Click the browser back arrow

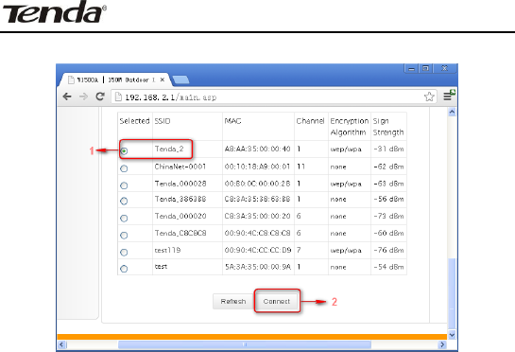[x=67, y=97]
